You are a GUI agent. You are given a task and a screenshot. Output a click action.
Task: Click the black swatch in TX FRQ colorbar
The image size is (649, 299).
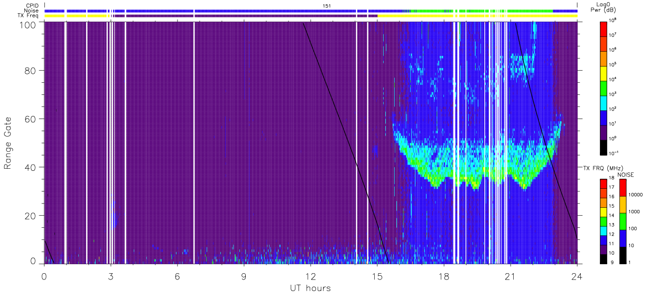click(x=605, y=259)
